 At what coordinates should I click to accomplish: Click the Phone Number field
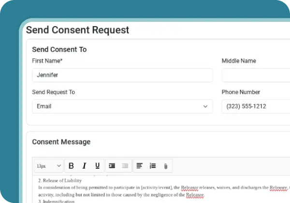tap(256, 106)
